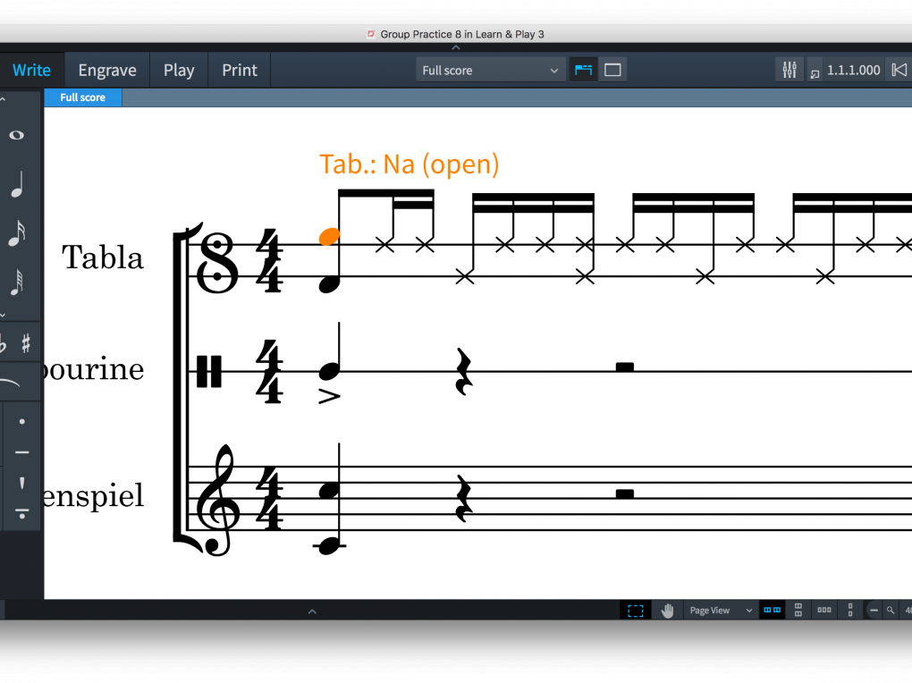This screenshot has width=912, height=683.
Task: Select sixteenth note duration
Action: pyautogui.click(x=17, y=233)
